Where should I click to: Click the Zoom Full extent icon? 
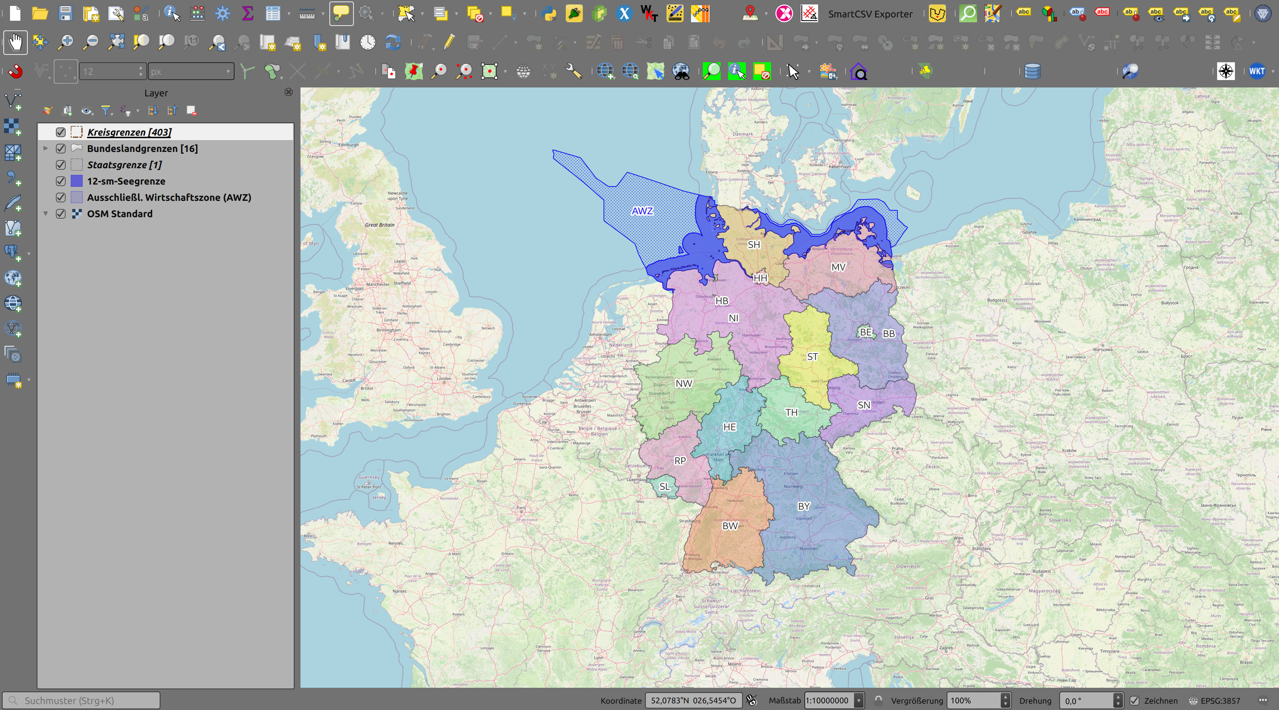(x=116, y=42)
